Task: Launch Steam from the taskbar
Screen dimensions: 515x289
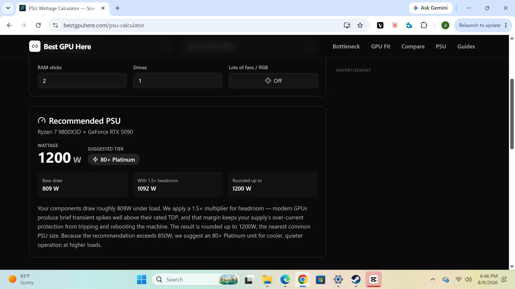Action: coord(356,279)
